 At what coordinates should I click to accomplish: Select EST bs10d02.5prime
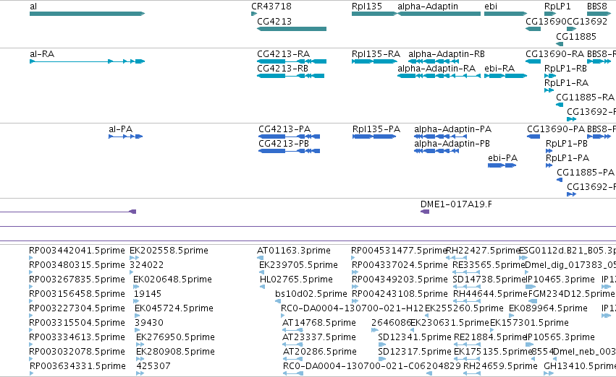(311, 293)
